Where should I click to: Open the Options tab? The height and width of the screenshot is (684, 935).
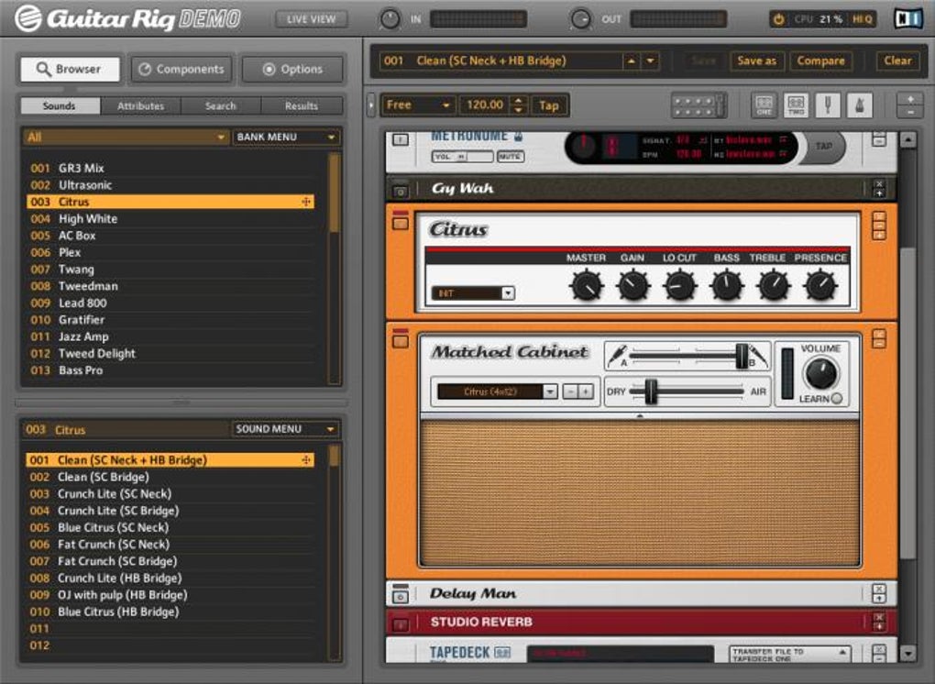click(292, 69)
